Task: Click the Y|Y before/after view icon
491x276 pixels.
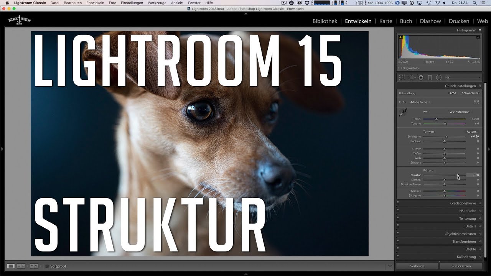Action: [34, 266]
